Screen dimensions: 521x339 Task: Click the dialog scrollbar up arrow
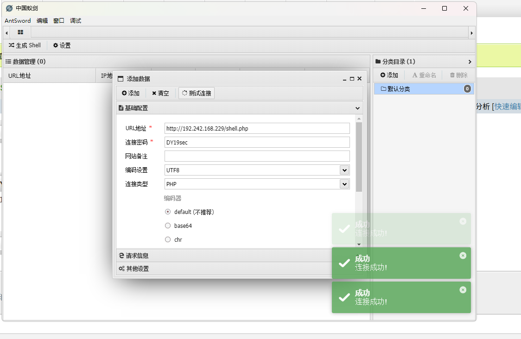tap(359, 119)
